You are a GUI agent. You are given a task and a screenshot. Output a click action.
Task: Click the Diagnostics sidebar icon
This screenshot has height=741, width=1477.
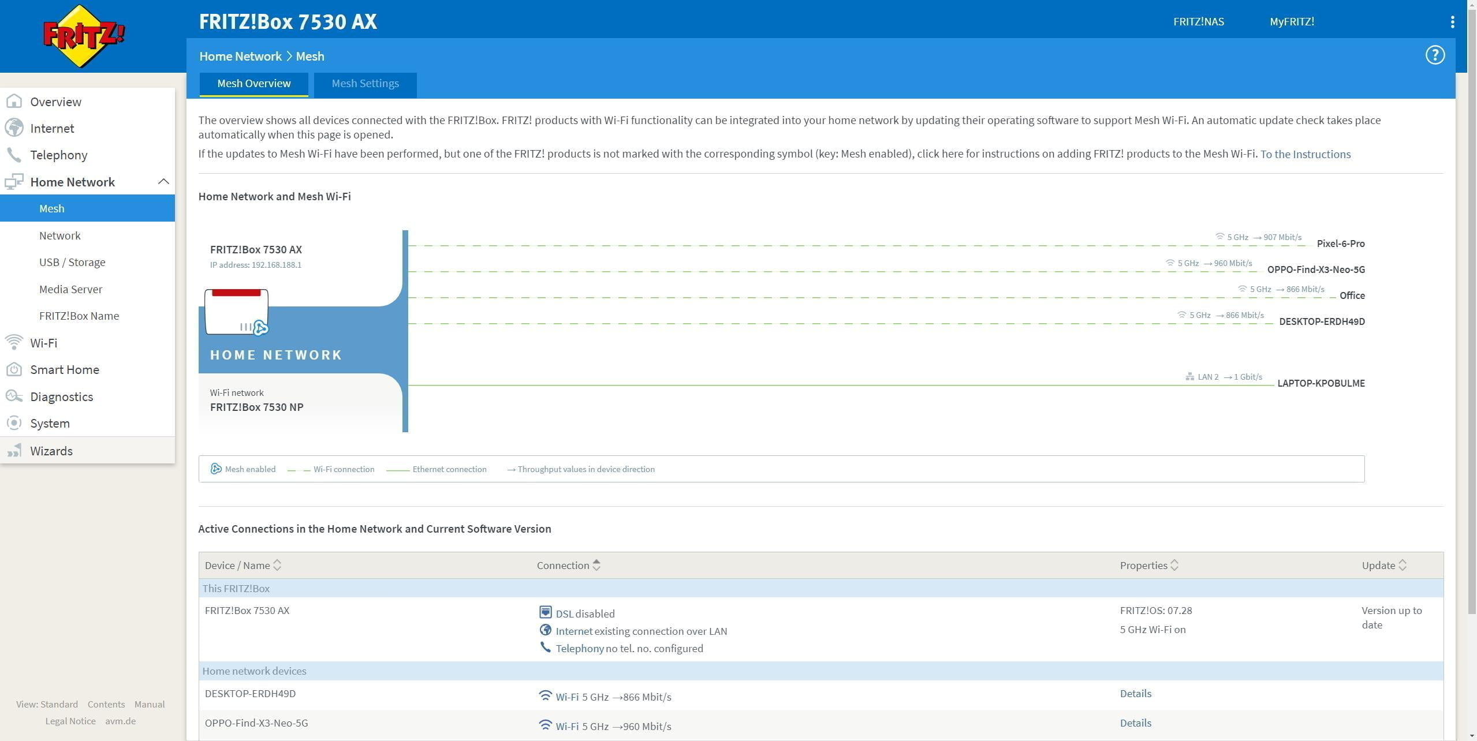14,396
